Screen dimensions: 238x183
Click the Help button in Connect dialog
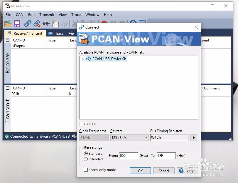187,171
